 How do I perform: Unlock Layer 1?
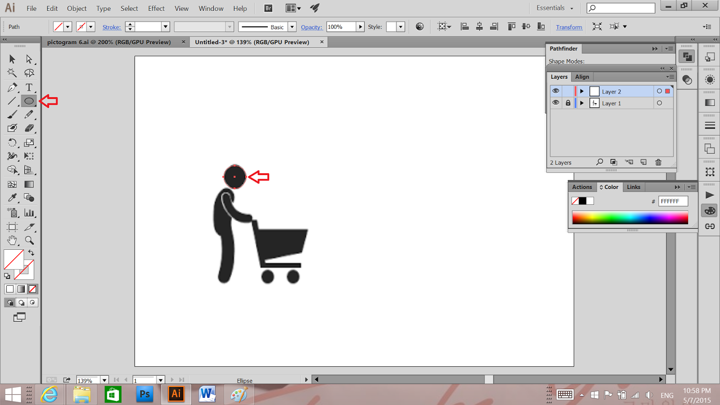pyautogui.click(x=568, y=103)
